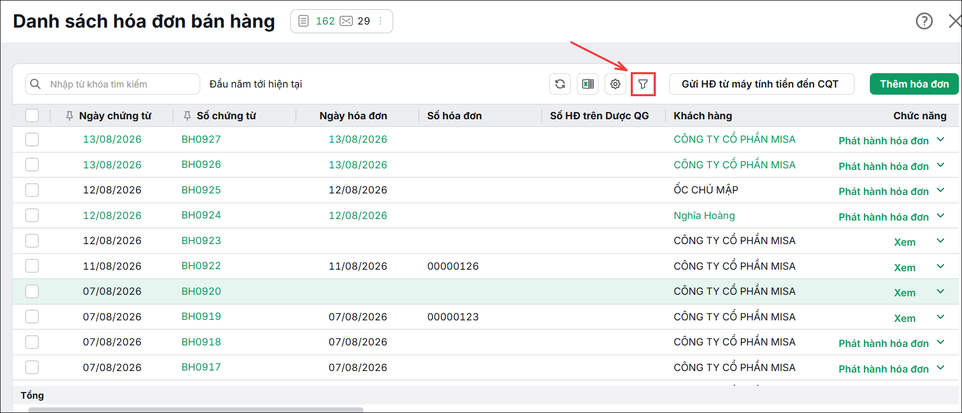Export list to Excel icon

[588, 84]
